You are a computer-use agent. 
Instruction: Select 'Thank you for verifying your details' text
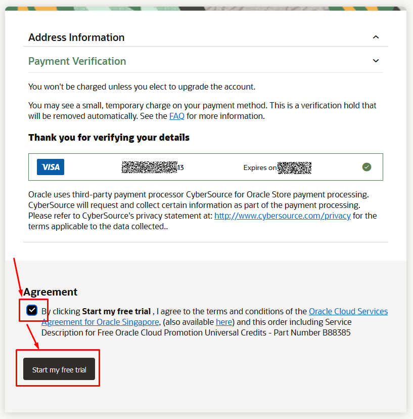[x=109, y=137]
